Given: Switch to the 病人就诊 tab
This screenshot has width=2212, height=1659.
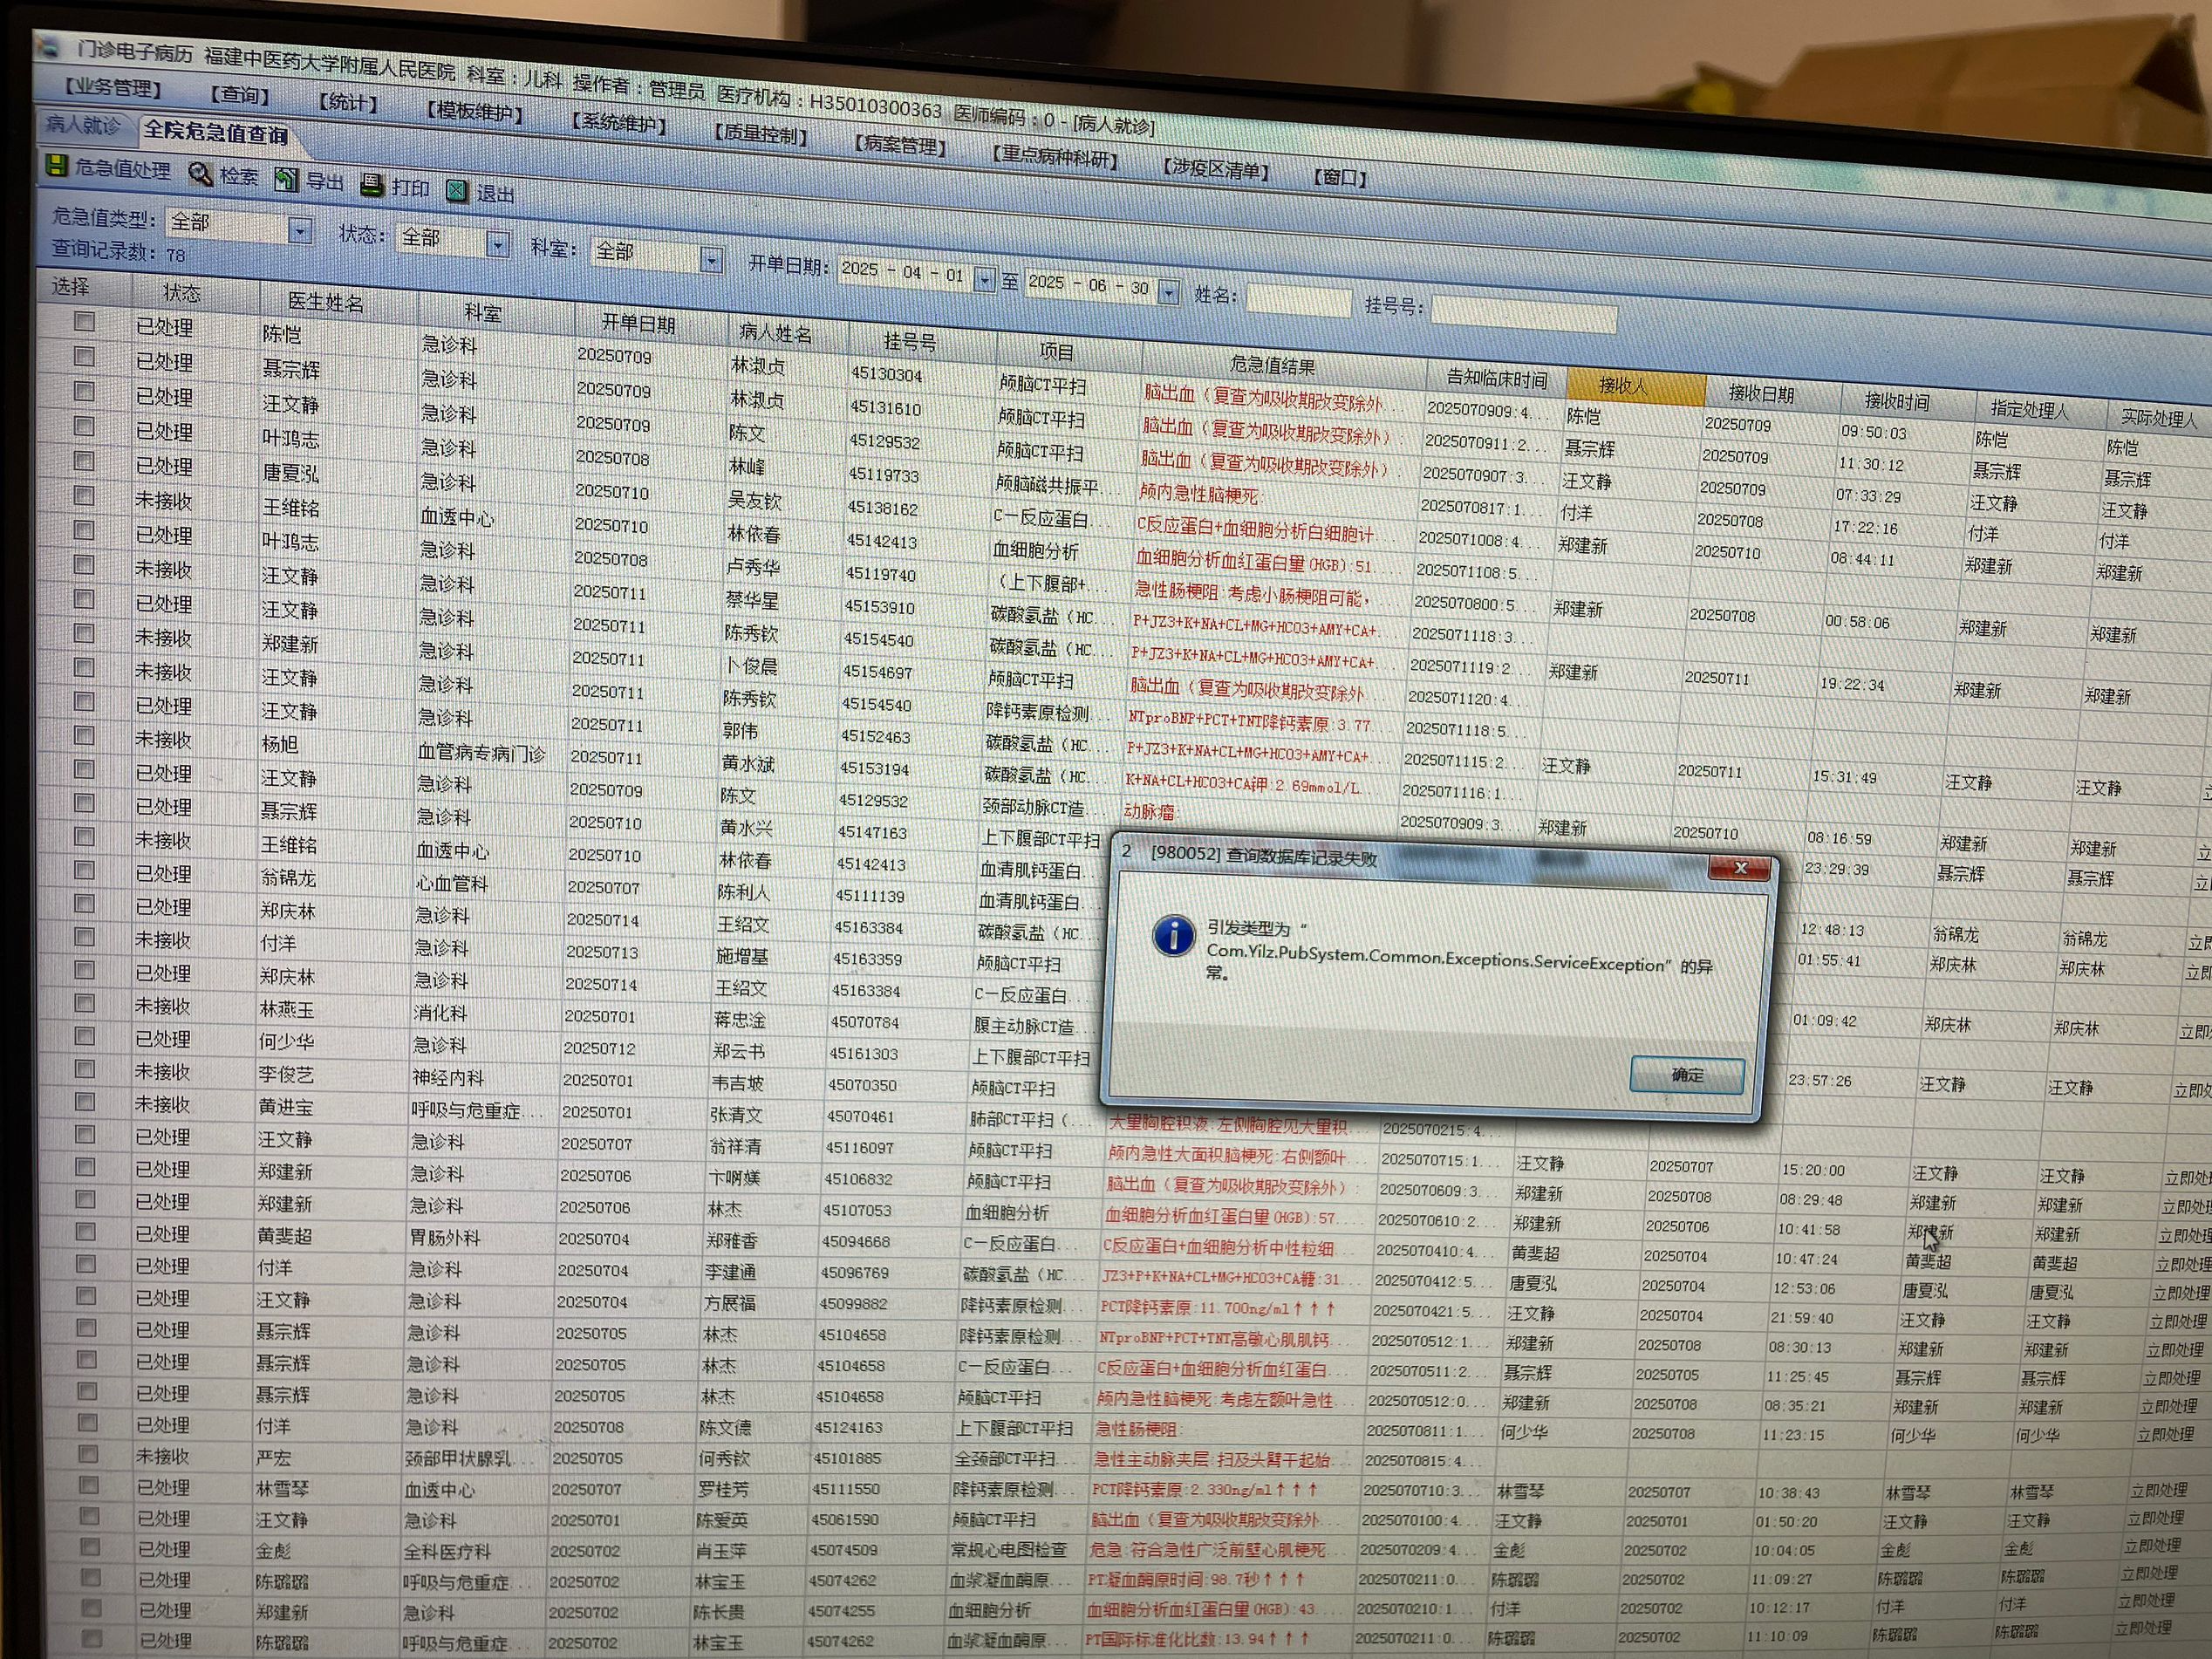Looking at the screenshot, I should 82,125.
